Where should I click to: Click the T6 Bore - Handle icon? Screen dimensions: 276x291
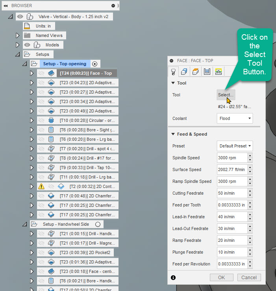tap(51, 281)
